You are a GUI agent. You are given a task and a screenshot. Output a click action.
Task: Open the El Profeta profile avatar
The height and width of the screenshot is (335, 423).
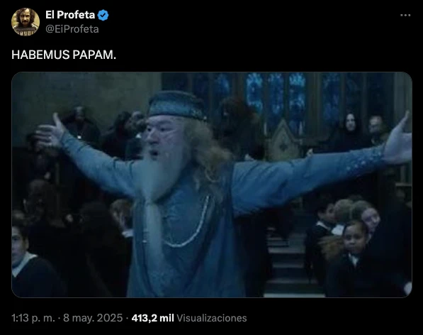(x=26, y=21)
